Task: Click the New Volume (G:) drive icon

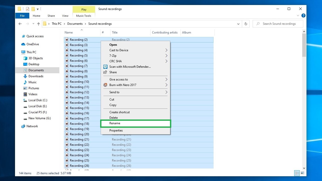Action: point(25,118)
